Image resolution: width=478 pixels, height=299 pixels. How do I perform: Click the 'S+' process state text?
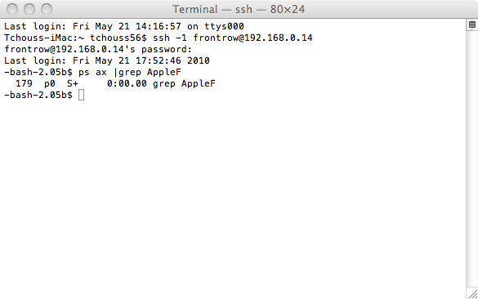(73, 83)
